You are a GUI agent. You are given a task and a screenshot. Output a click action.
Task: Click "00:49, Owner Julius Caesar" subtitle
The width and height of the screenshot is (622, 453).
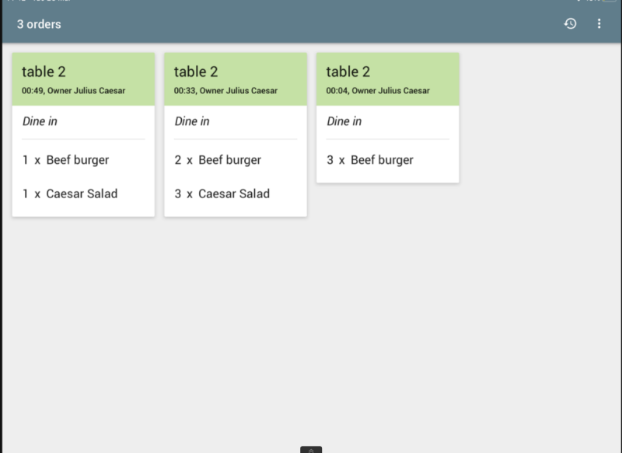point(74,91)
